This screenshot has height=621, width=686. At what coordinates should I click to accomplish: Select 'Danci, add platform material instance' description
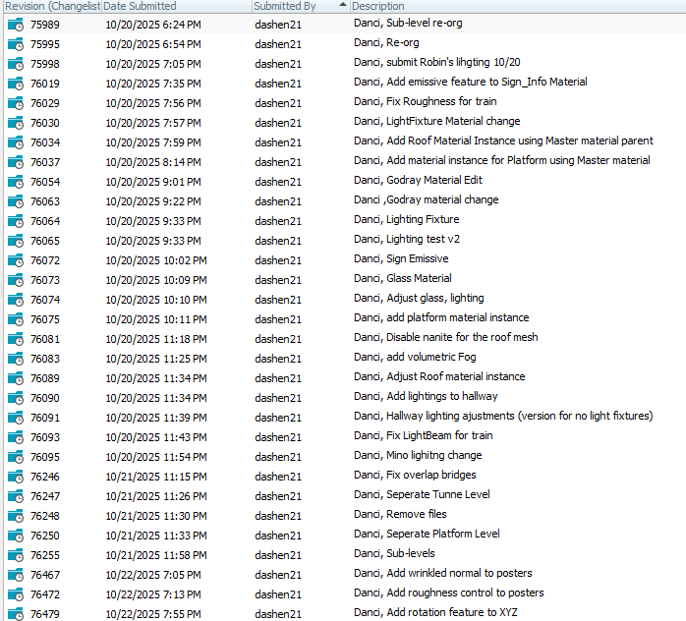pos(441,318)
